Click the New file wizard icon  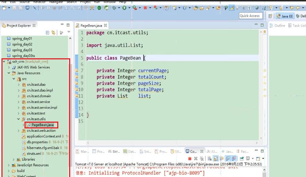click(4, 8)
